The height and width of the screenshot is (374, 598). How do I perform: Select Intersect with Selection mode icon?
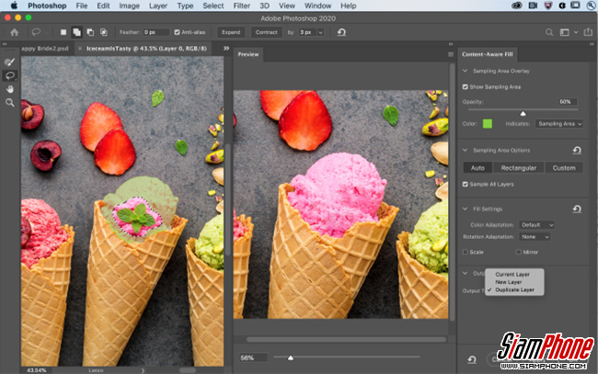tap(103, 32)
